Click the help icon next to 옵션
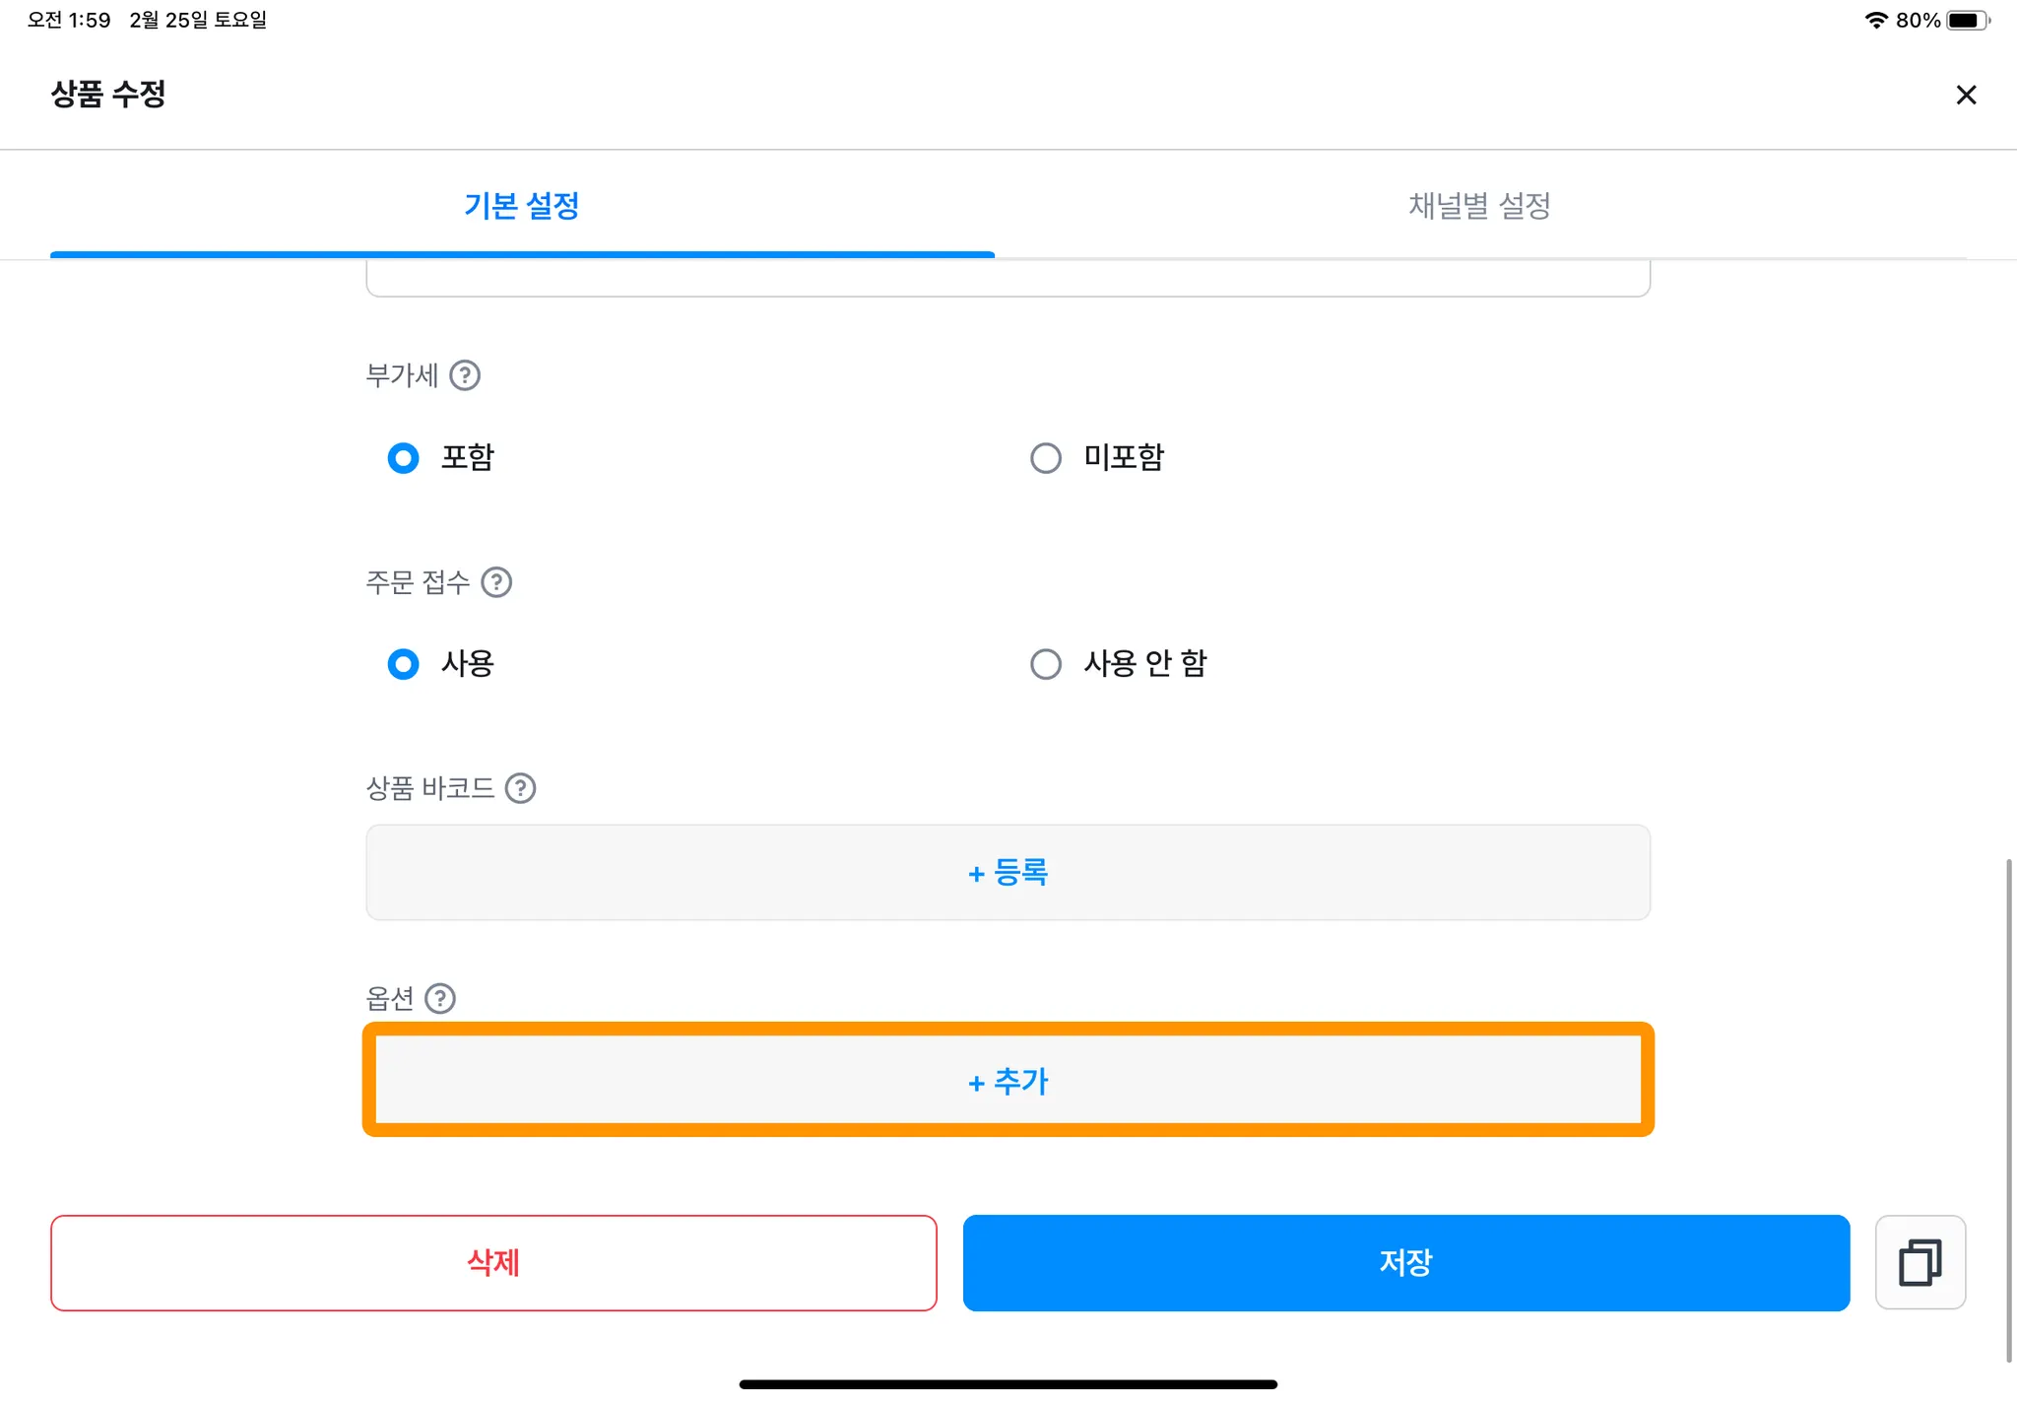This screenshot has height=1402, width=2017. click(x=440, y=999)
